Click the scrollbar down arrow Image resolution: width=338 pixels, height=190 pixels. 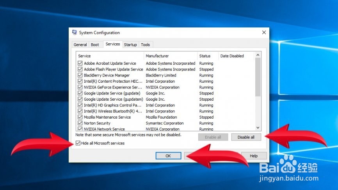tap(258, 128)
